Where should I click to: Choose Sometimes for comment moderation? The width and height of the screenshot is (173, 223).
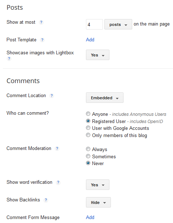88,156
